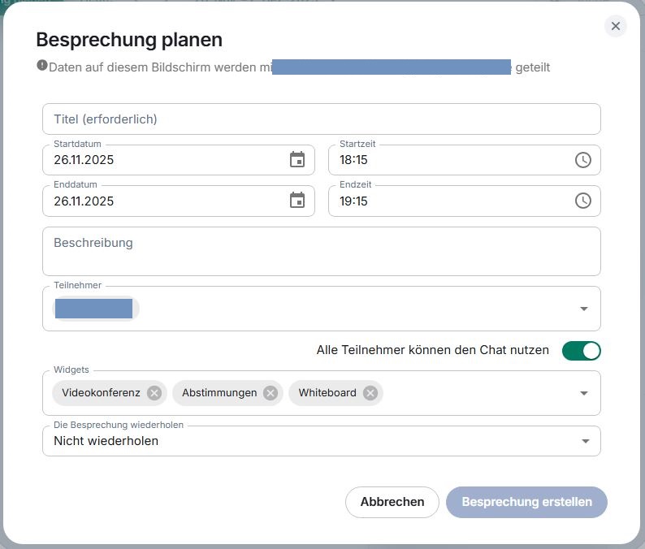Click the info icon beside data notice
The image size is (645, 549).
click(x=42, y=66)
